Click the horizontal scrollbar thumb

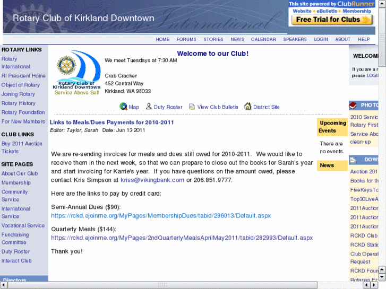point(162,285)
